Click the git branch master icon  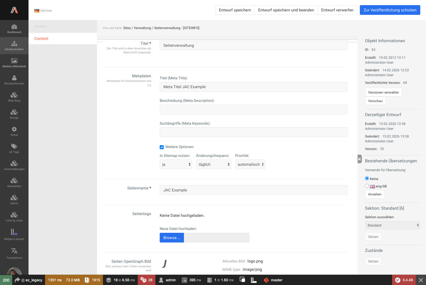(x=266, y=280)
